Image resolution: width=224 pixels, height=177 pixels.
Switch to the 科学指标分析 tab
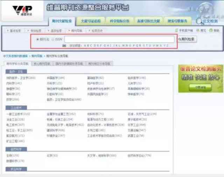tap(120, 21)
